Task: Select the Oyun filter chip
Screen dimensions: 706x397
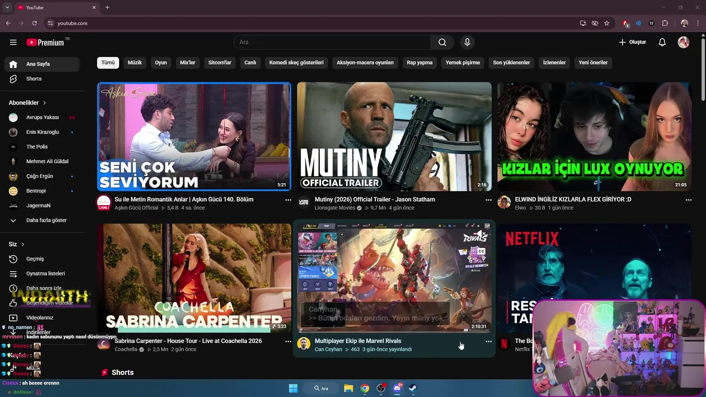Action: 161,63
